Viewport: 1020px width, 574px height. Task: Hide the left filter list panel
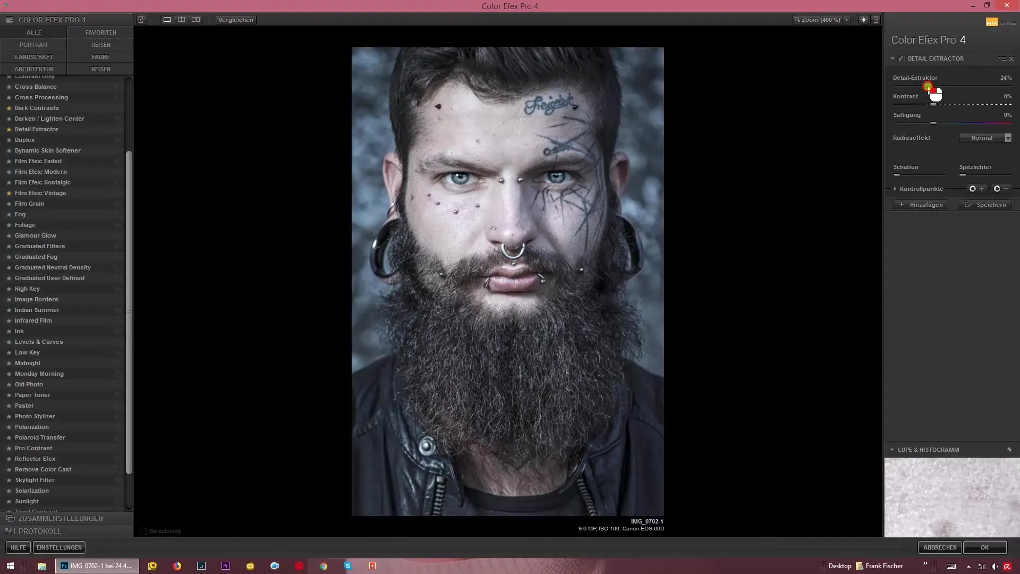142,20
